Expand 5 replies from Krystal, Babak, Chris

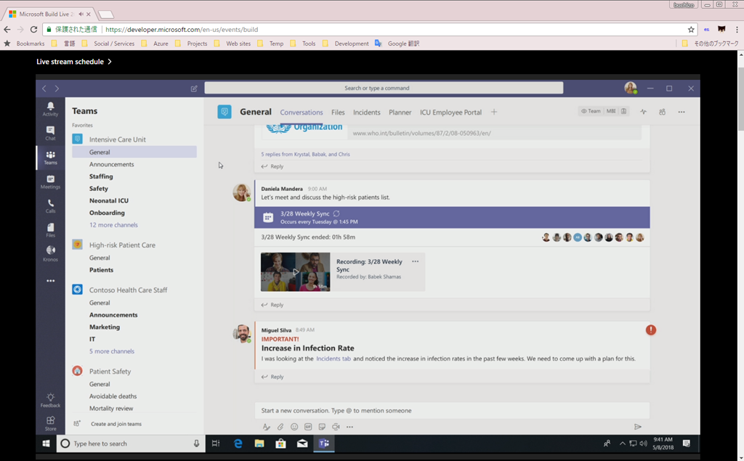point(305,154)
